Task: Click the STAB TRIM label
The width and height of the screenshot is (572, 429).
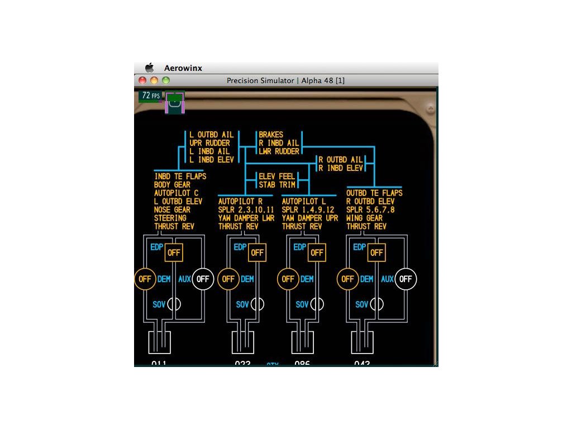Action: 277,185
